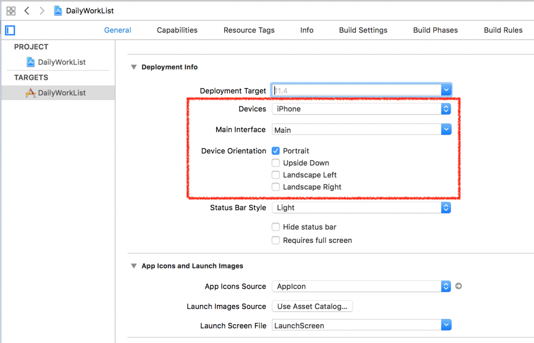Open the Capabilities tab
Image resolution: width=534 pixels, height=343 pixels.
tap(177, 30)
